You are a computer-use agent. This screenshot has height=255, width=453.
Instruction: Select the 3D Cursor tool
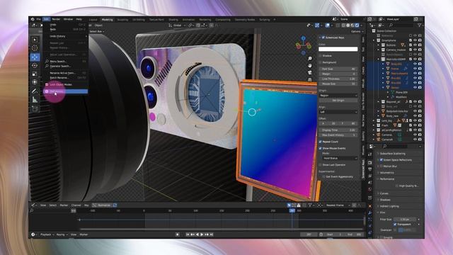click(35, 48)
